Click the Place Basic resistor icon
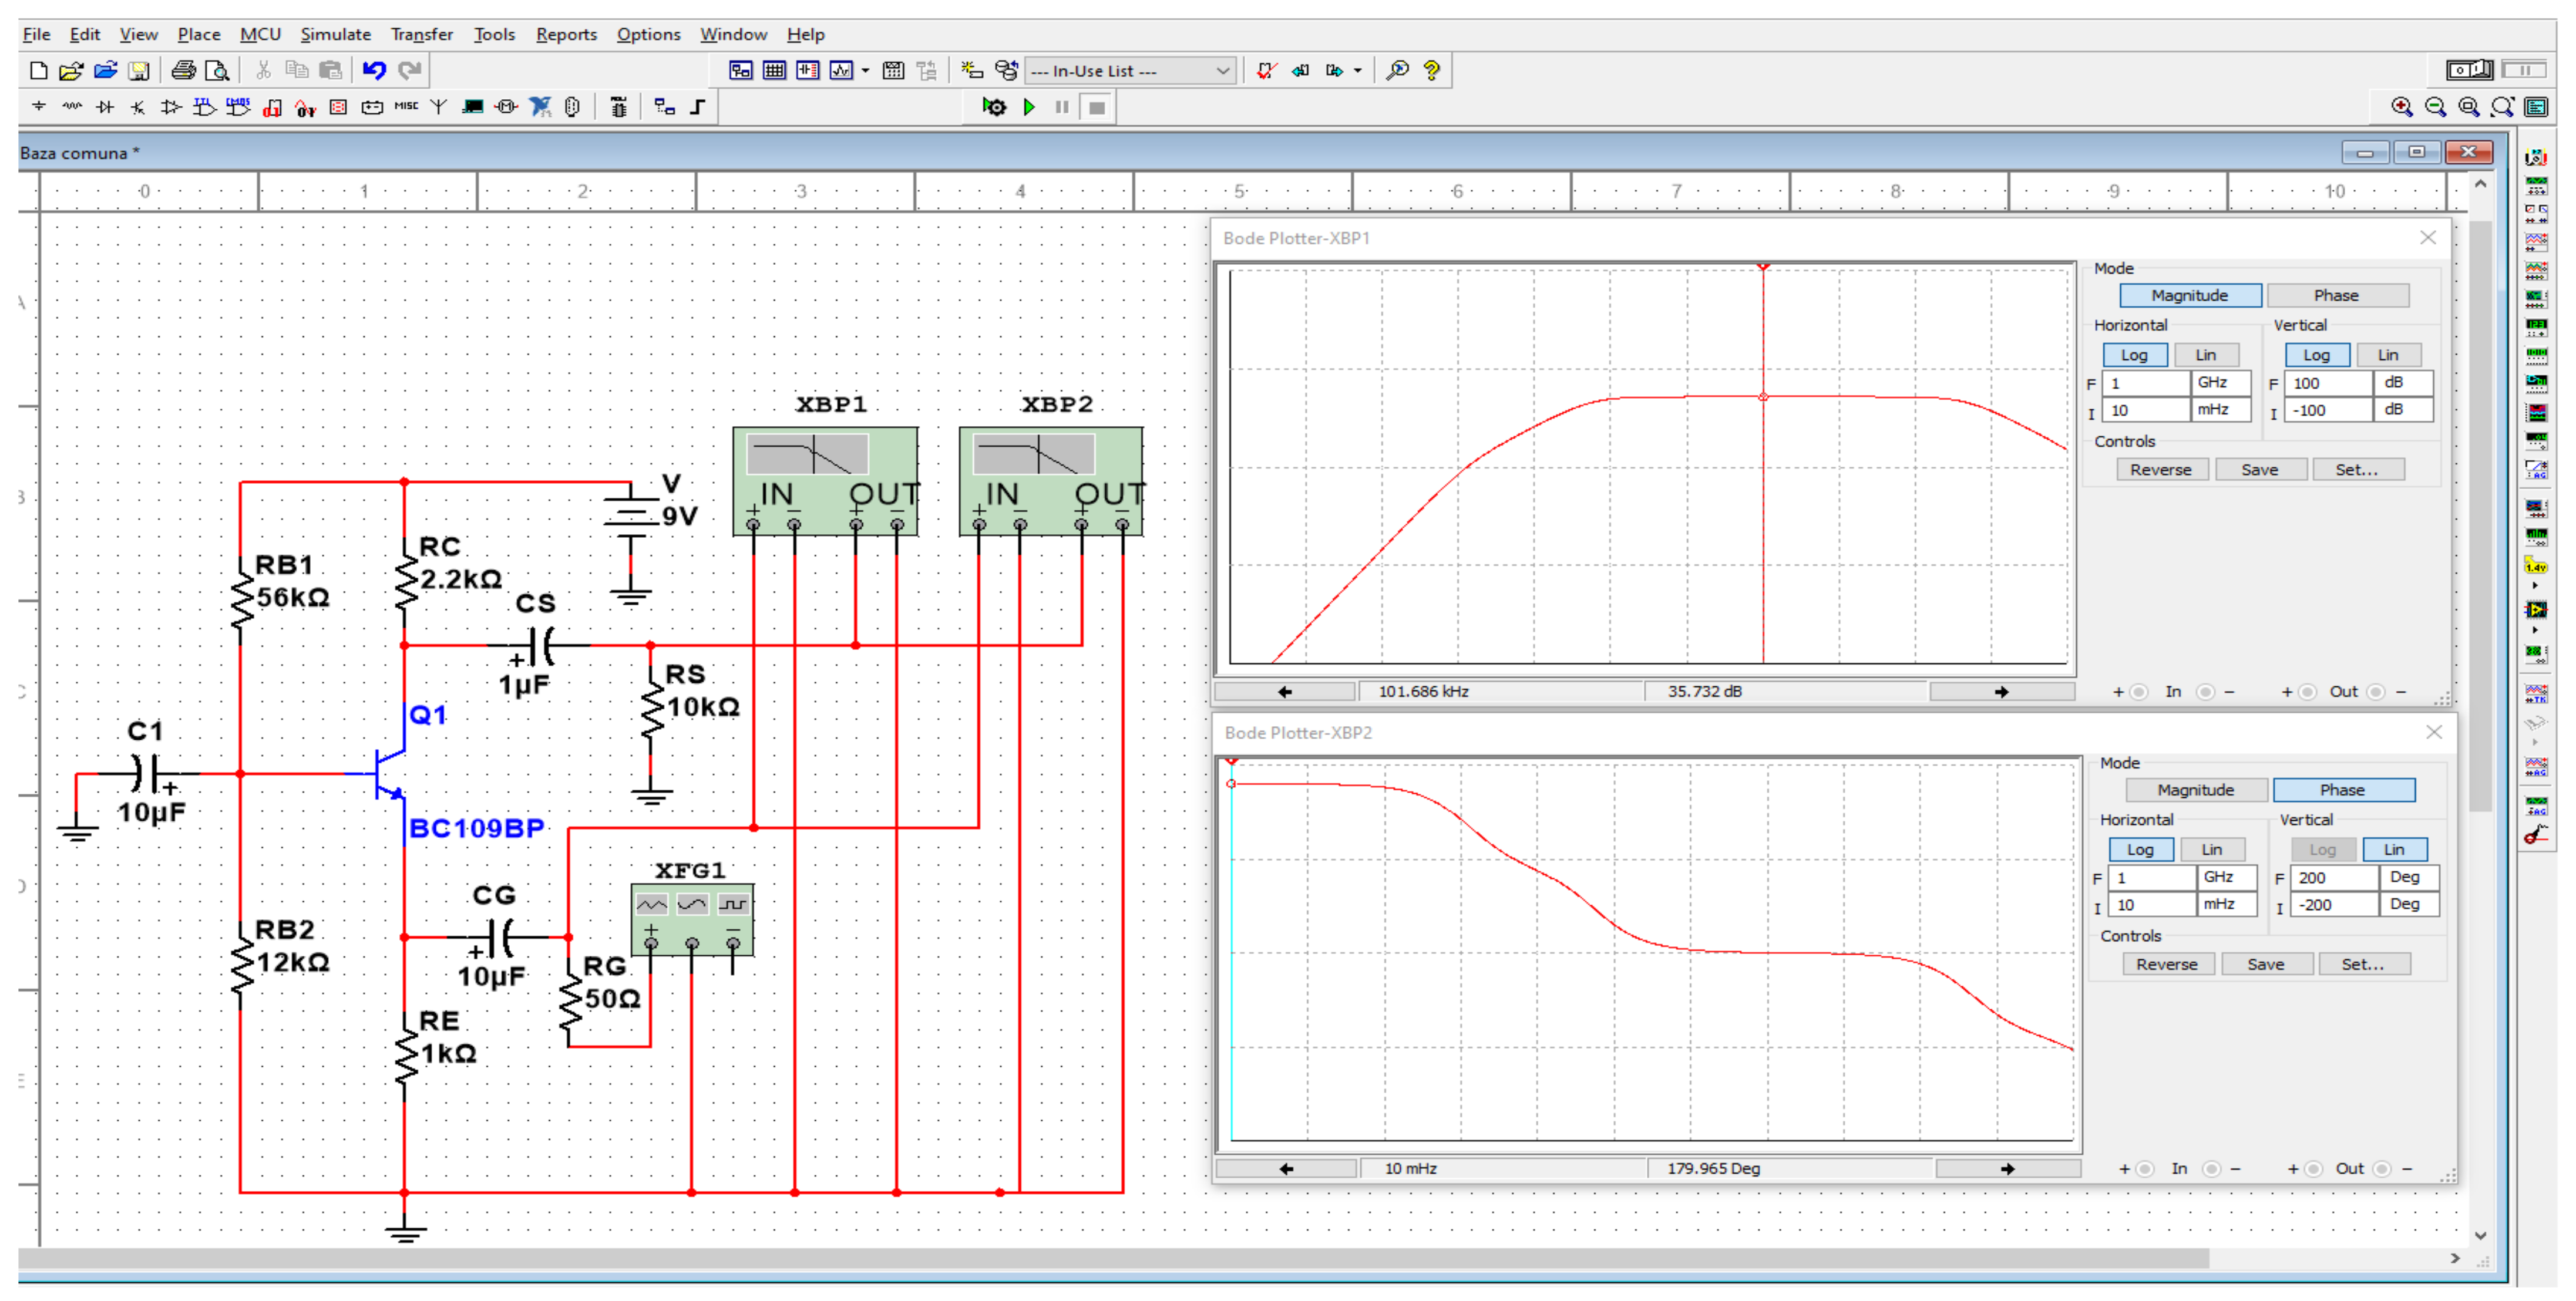The height and width of the screenshot is (1301, 2576). [x=72, y=107]
